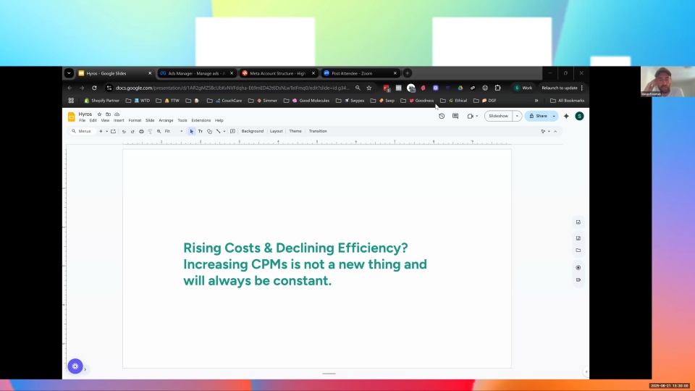Click the Move to folder icon

[108, 114]
